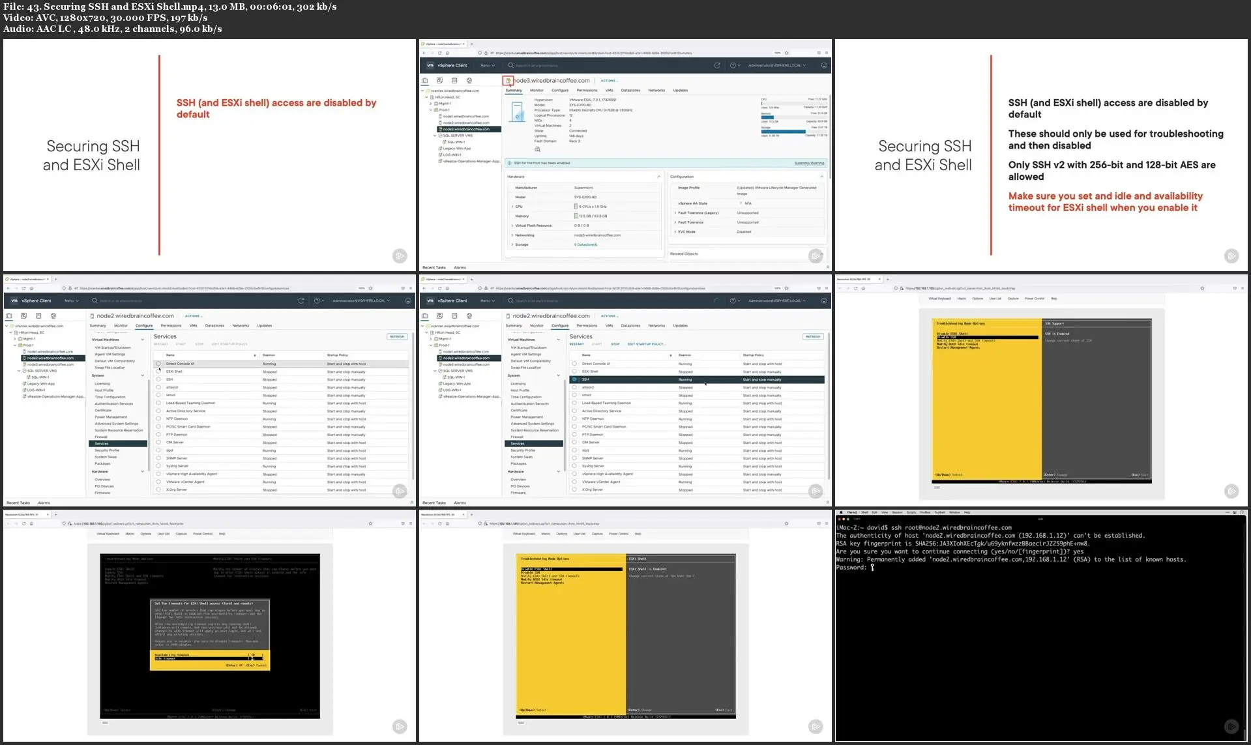Open Networking inventory view in node3 Summary frame
Viewport: 1251px width, 745px height.
coord(469,81)
